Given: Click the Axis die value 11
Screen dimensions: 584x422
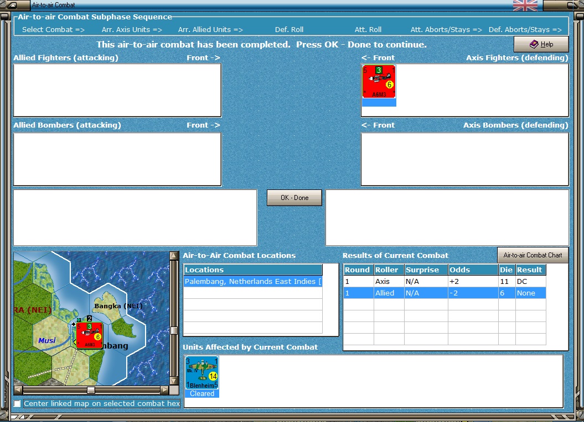Looking at the screenshot, I should coord(507,282).
